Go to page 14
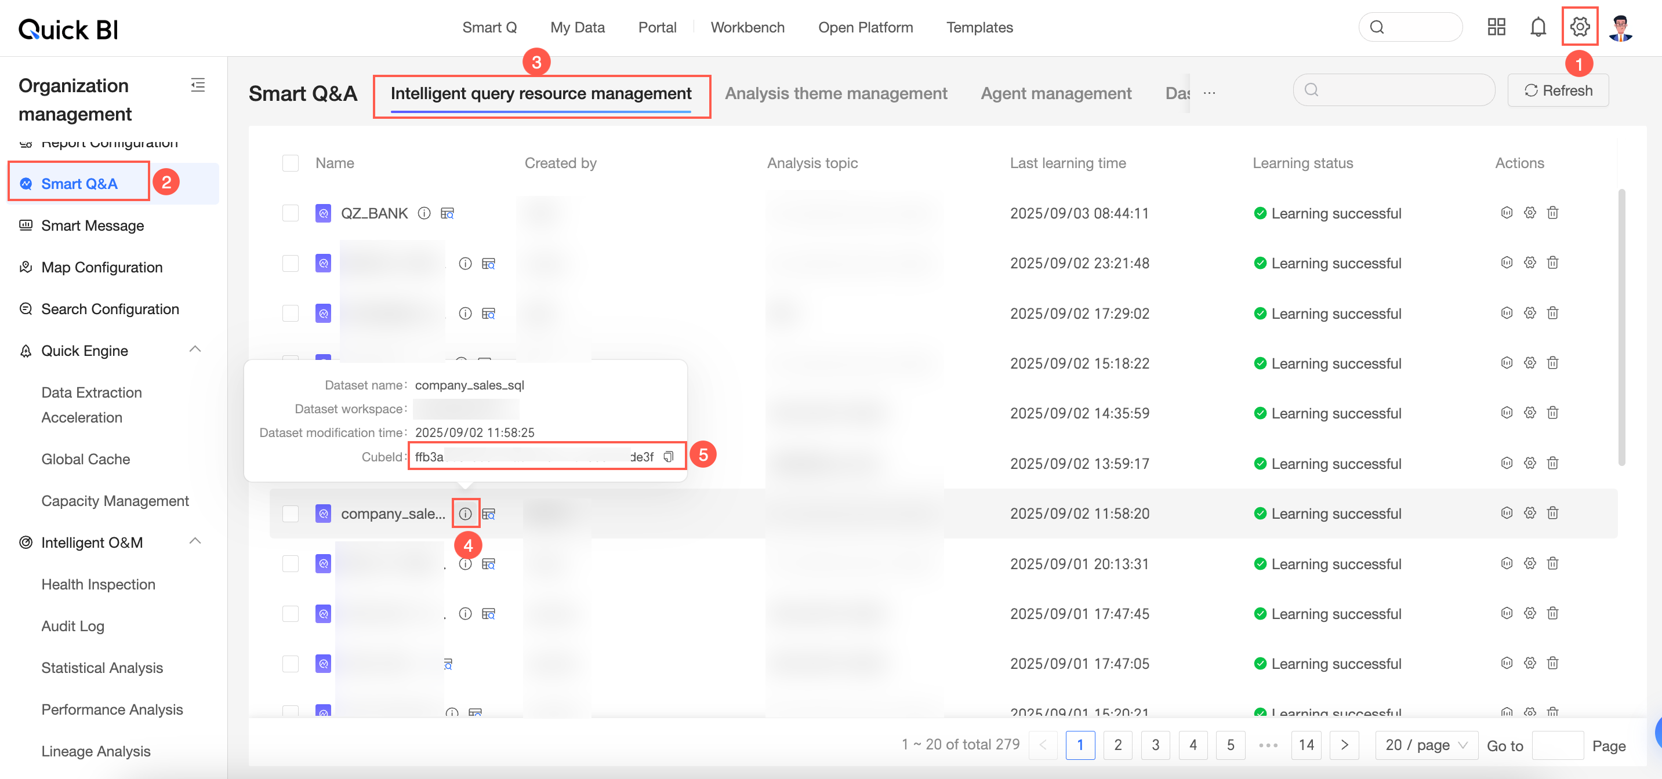The height and width of the screenshot is (779, 1662). (1306, 745)
